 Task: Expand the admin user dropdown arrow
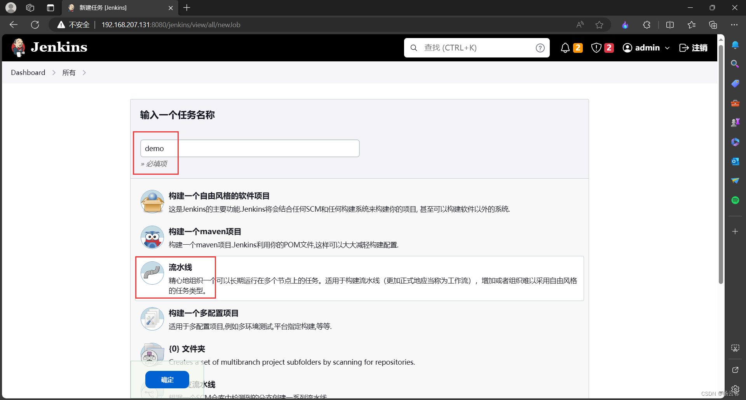click(x=668, y=48)
